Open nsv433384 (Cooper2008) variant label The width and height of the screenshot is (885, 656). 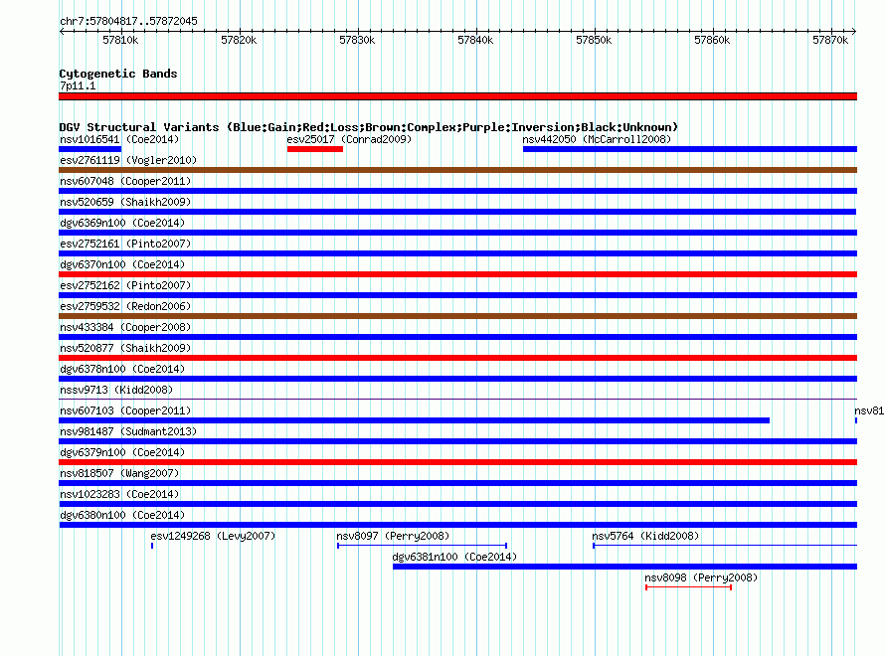tap(125, 327)
